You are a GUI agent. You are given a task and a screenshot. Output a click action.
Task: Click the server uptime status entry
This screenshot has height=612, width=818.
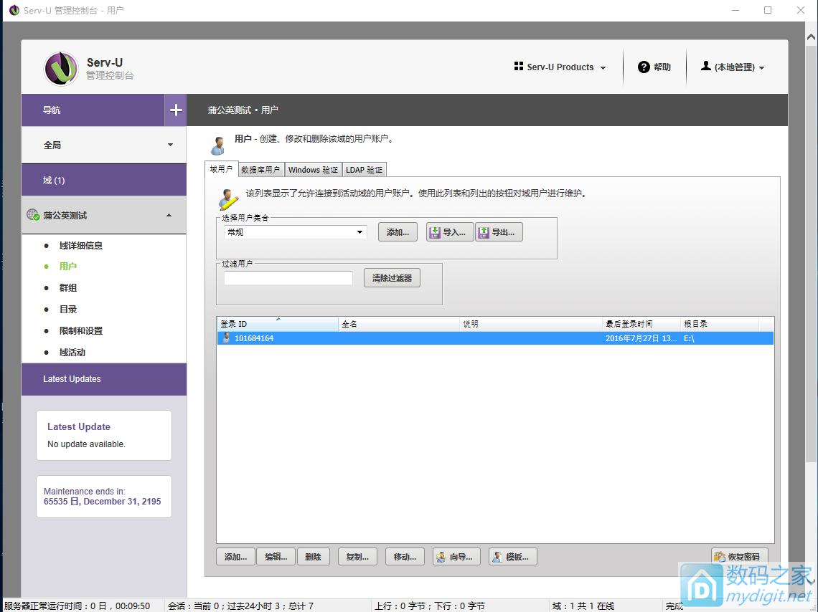pos(77,606)
